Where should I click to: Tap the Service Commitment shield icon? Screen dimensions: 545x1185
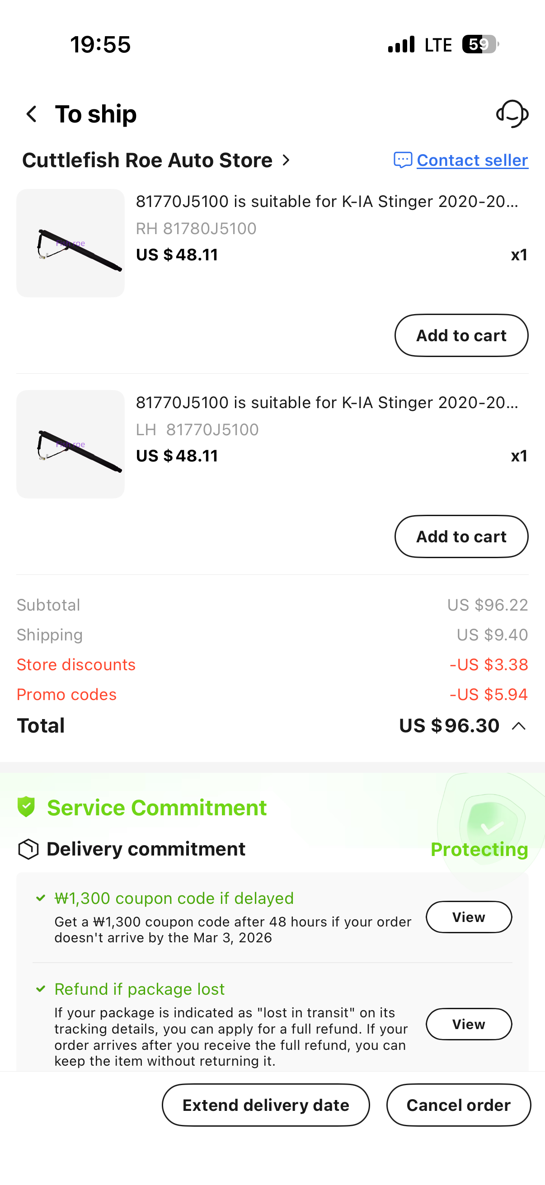click(x=26, y=807)
